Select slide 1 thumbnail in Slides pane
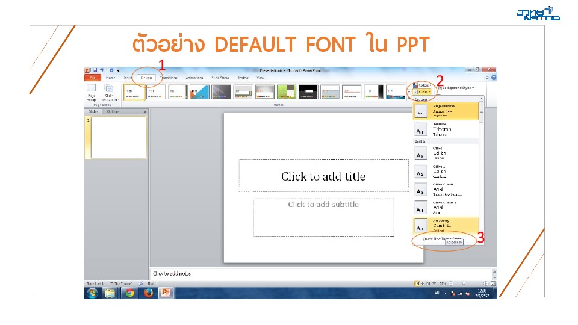 click(x=119, y=137)
